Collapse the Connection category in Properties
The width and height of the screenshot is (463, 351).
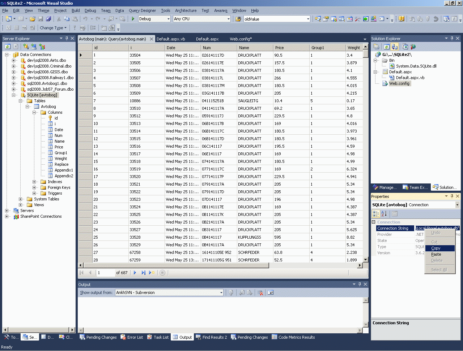[374, 222]
